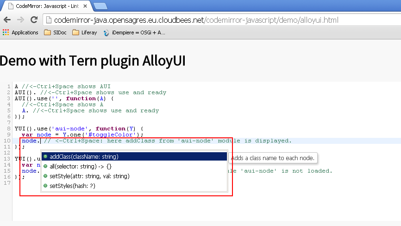Reload the page with refresh icon
401x226 pixels.
coord(34,20)
